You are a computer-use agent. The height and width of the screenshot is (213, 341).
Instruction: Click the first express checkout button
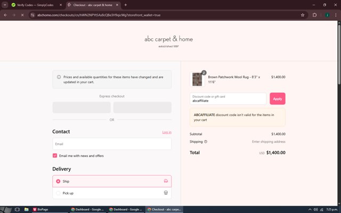[x=82, y=108]
